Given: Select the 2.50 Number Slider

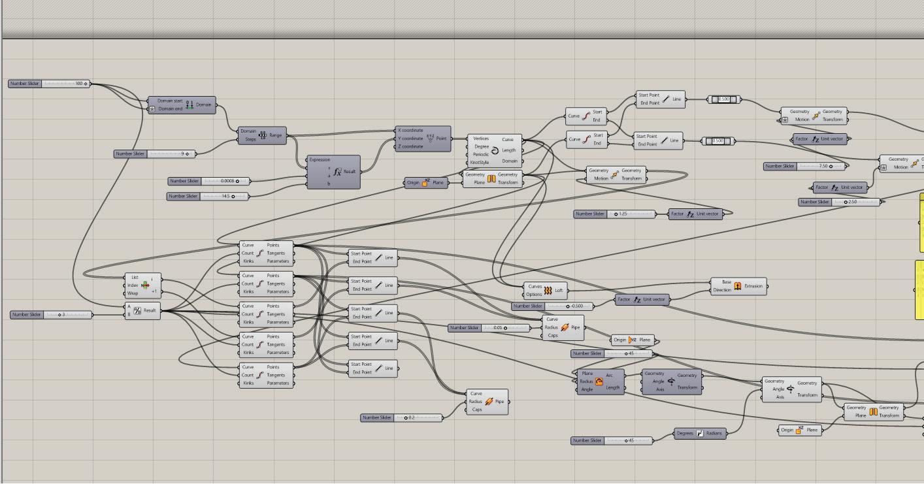Looking at the screenshot, I should click(x=839, y=202).
